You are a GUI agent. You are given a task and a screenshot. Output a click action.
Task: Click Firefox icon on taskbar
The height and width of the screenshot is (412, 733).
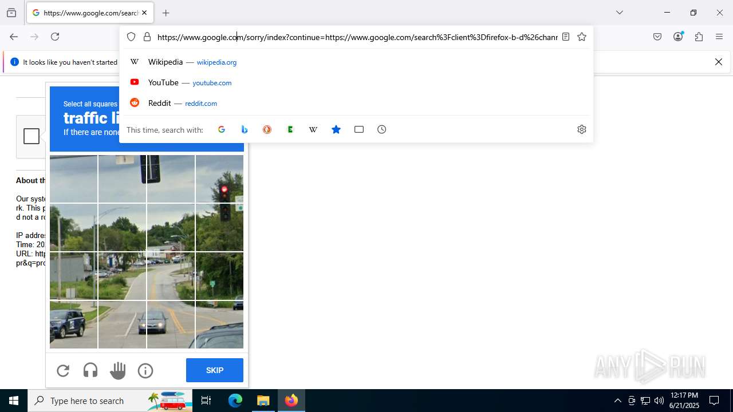[x=291, y=401]
